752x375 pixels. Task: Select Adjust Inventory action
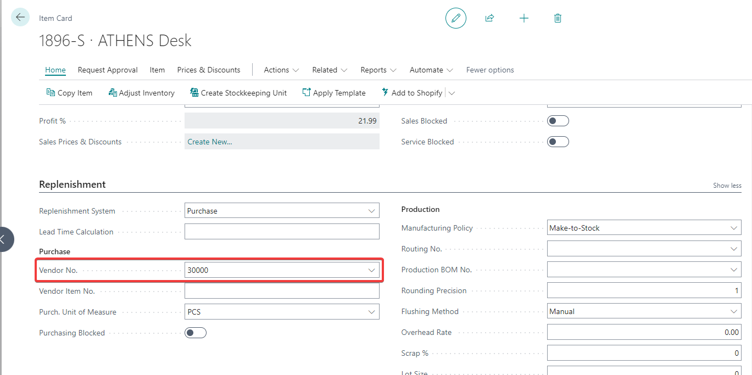(x=142, y=93)
